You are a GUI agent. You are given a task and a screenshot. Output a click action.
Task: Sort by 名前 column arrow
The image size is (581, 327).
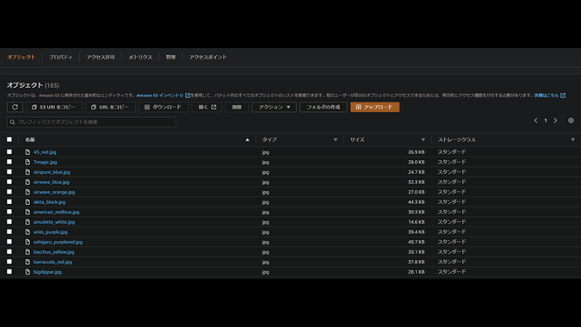(247, 139)
